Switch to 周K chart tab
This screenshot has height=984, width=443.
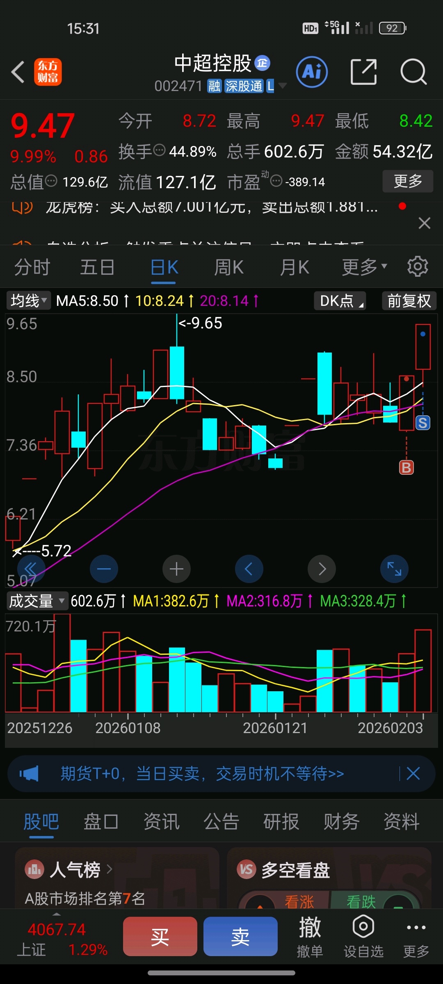click(x=229, y=267)
